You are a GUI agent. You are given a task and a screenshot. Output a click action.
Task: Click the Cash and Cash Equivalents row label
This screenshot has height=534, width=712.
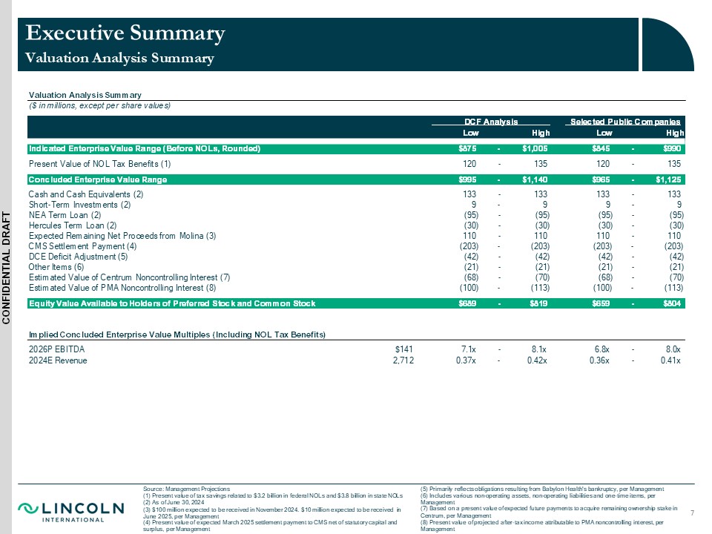tap(85, 194)
